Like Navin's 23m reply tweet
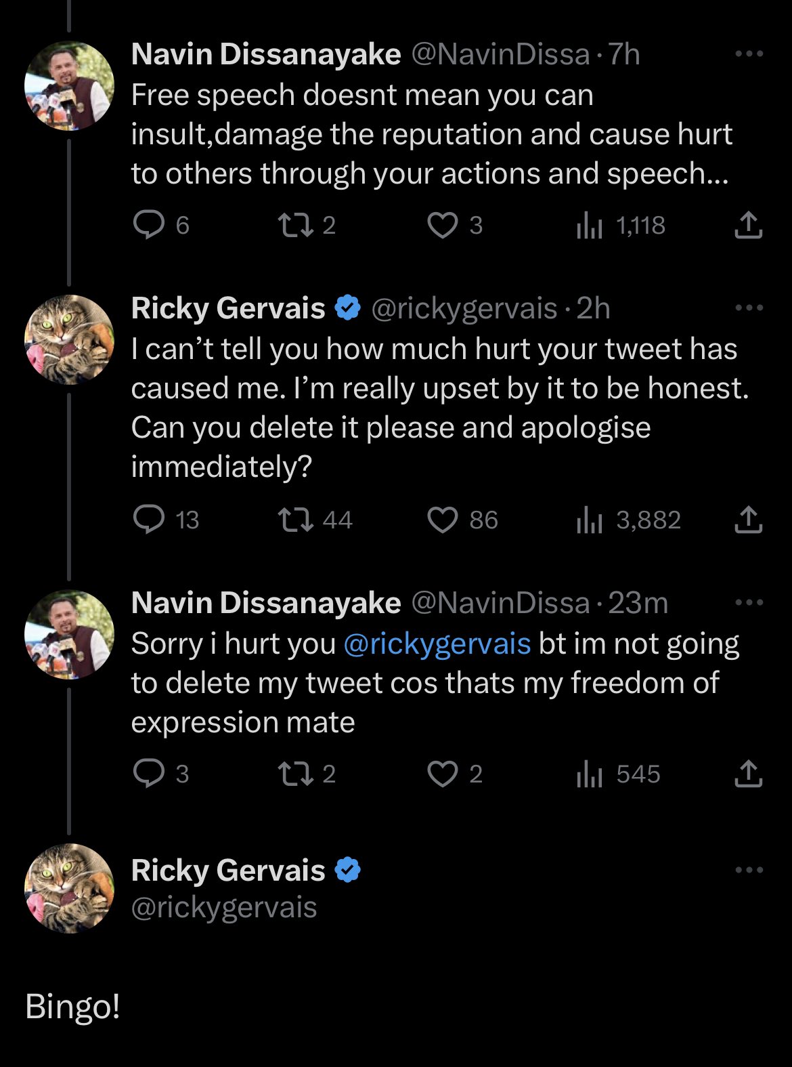Image resolution: width=792 pixels, height=1067 pixels. point(442,774)
